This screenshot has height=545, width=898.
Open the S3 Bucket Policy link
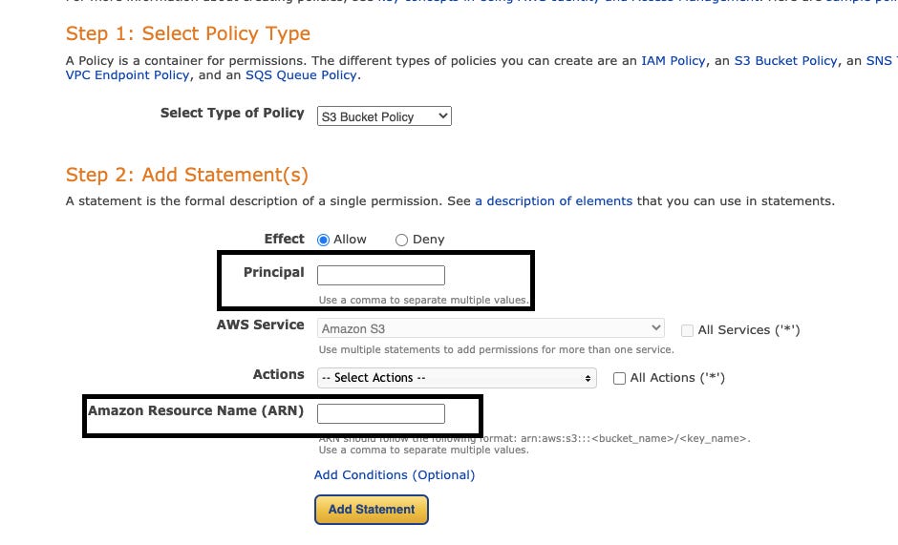tap(785, 61)
